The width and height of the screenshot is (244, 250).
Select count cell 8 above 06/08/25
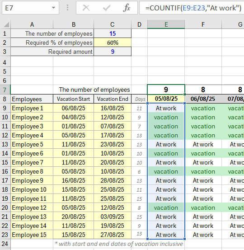[x=203, y=90]
